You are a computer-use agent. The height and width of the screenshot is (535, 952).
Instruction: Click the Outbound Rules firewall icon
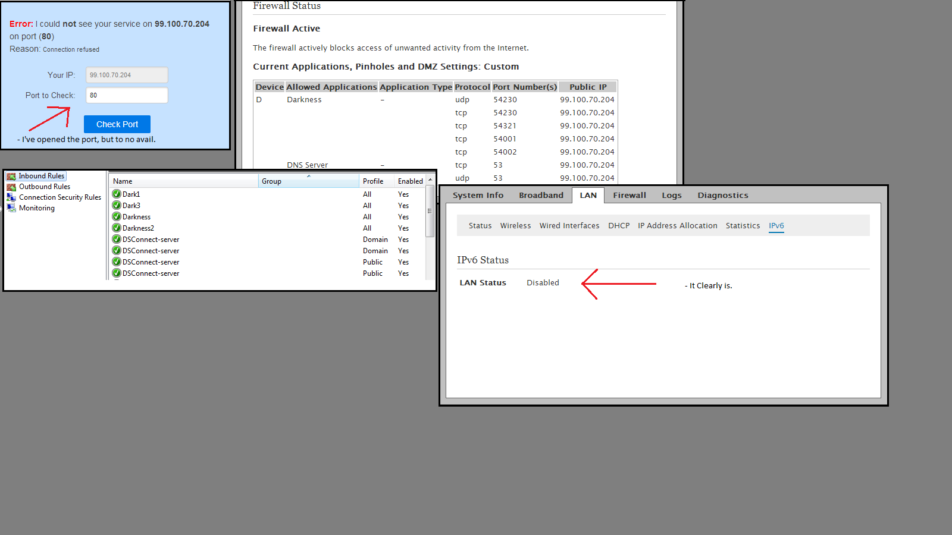tap(11, 187)
